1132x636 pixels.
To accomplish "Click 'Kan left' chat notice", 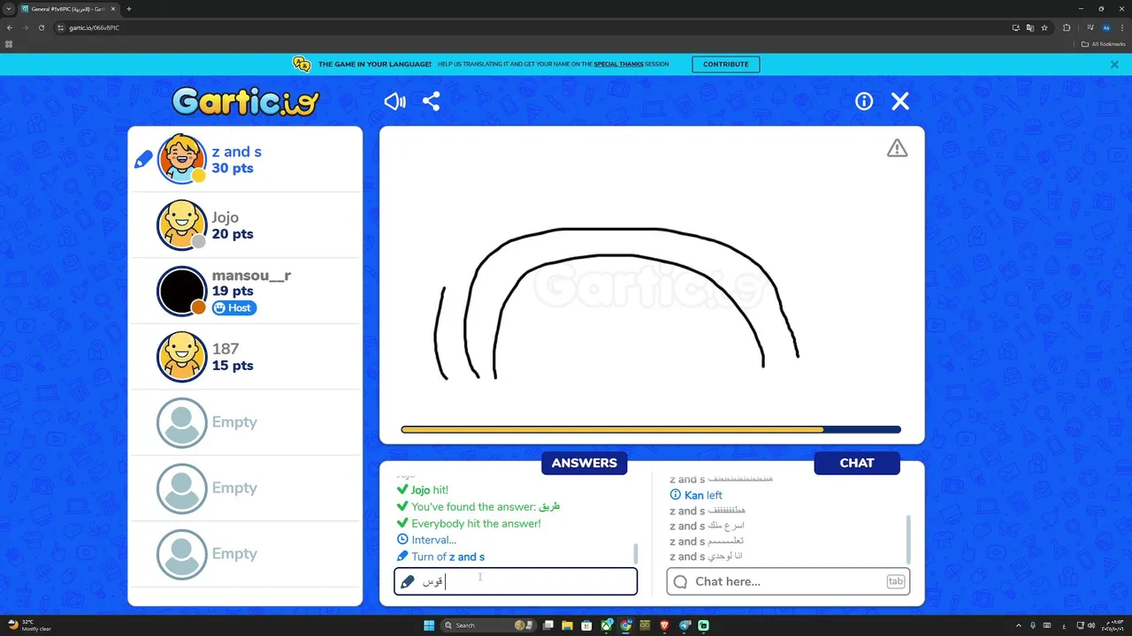I will (703, 496).
